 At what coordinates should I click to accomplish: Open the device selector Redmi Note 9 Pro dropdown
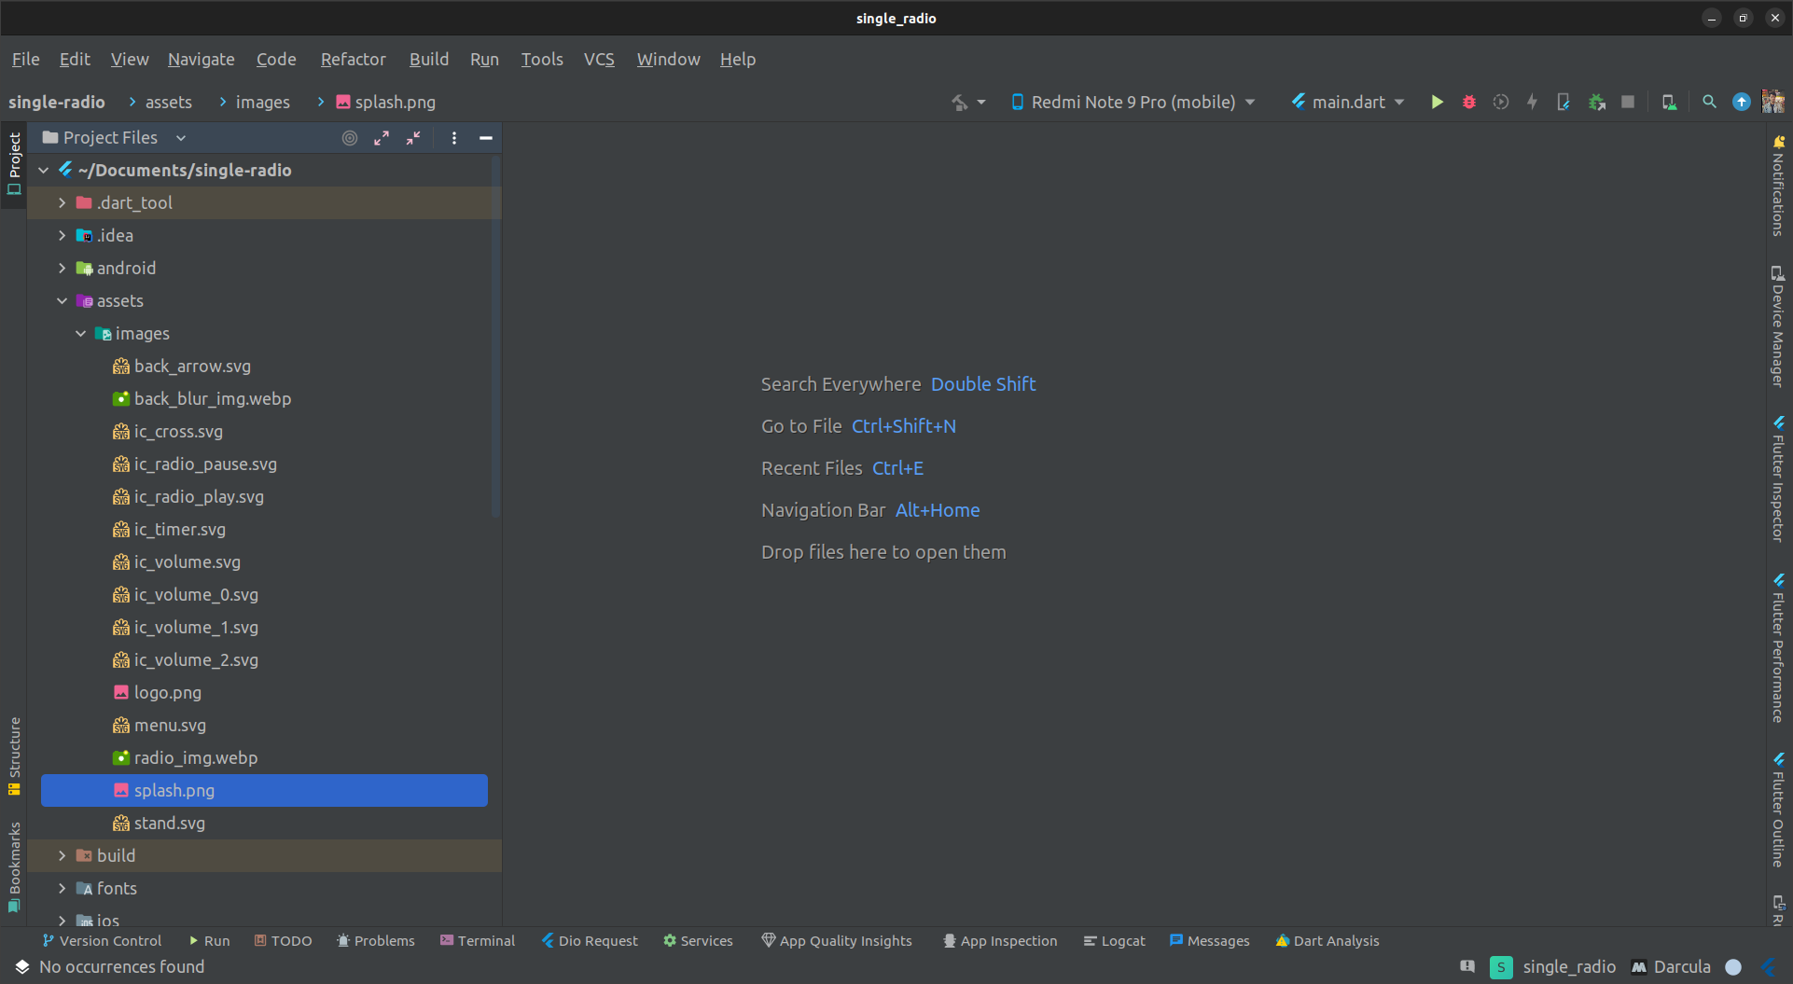pyautogui.click(x=1133, y=102)
